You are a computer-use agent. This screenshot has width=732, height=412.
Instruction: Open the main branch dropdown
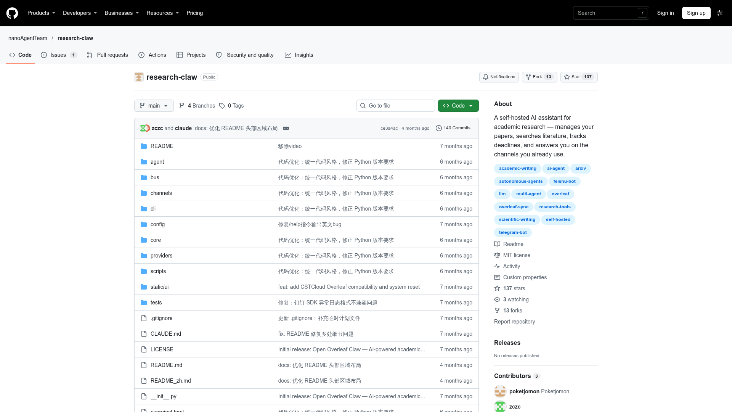tap(154, 106)
